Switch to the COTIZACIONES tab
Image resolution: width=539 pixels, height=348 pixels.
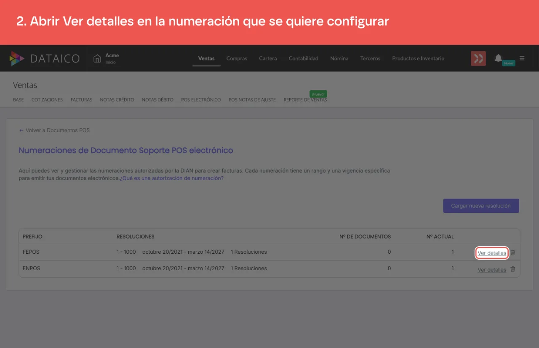point(47,100)
